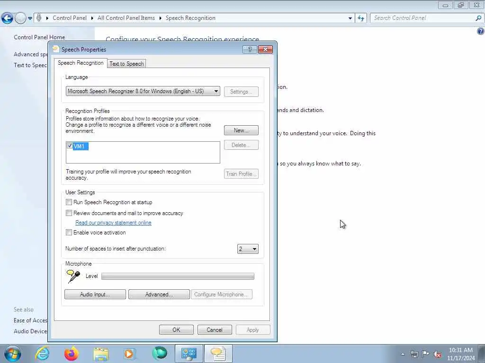Screen dimensions: 485x363
Task: Switch to Text to Speech tab
Action: (126, 64)
